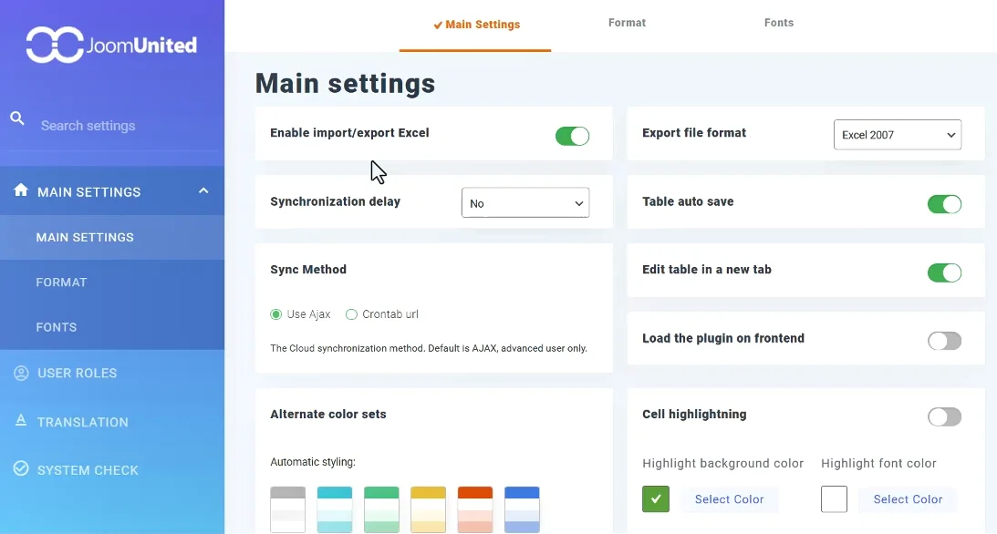997x534 pixels.
Task: Click the home icon beside Main Settings
Action: [21, 190]
